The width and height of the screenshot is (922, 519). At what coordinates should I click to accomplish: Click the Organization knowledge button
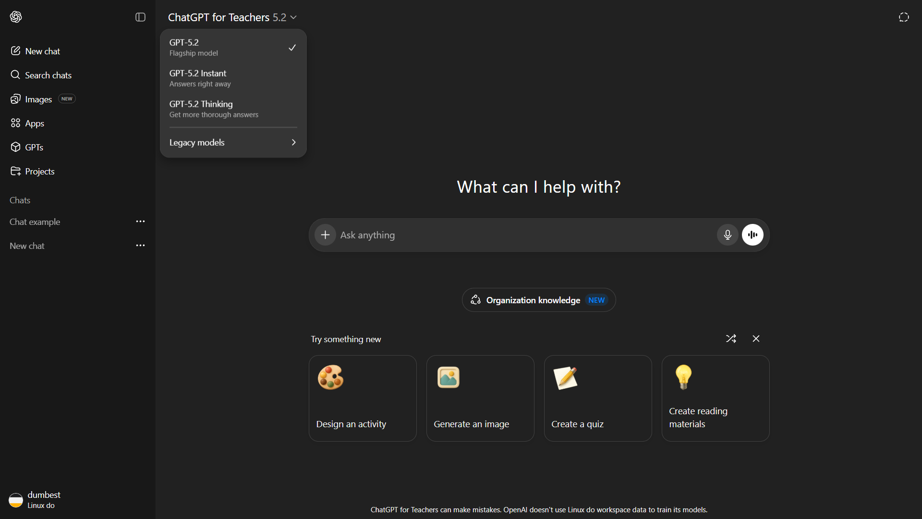point(538,300)
